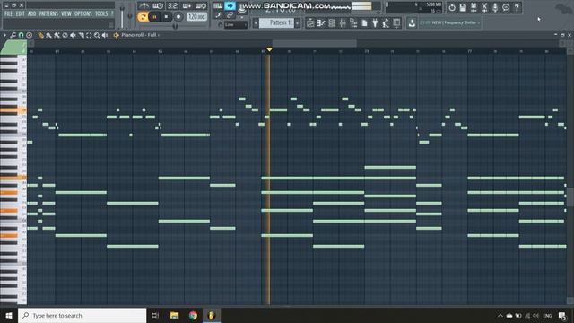Screen dimensions: 574x323
Task: Open the piano roll menu arrow
Action: coord(4,35)
